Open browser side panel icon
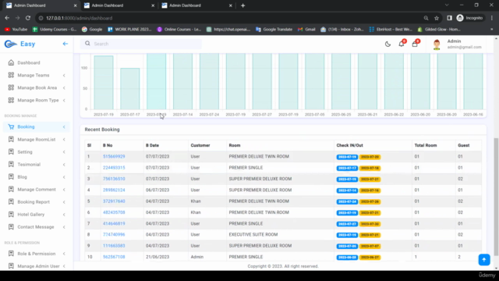The image size is (499, 281). pos(449,18)
